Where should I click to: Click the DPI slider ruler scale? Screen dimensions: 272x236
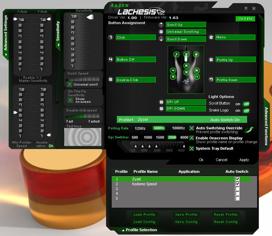(157, 145)
